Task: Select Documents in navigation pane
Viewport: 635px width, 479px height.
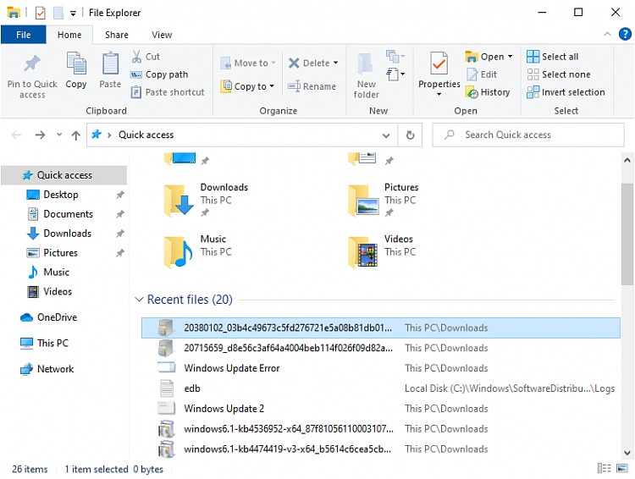Action: pos(68,214)
